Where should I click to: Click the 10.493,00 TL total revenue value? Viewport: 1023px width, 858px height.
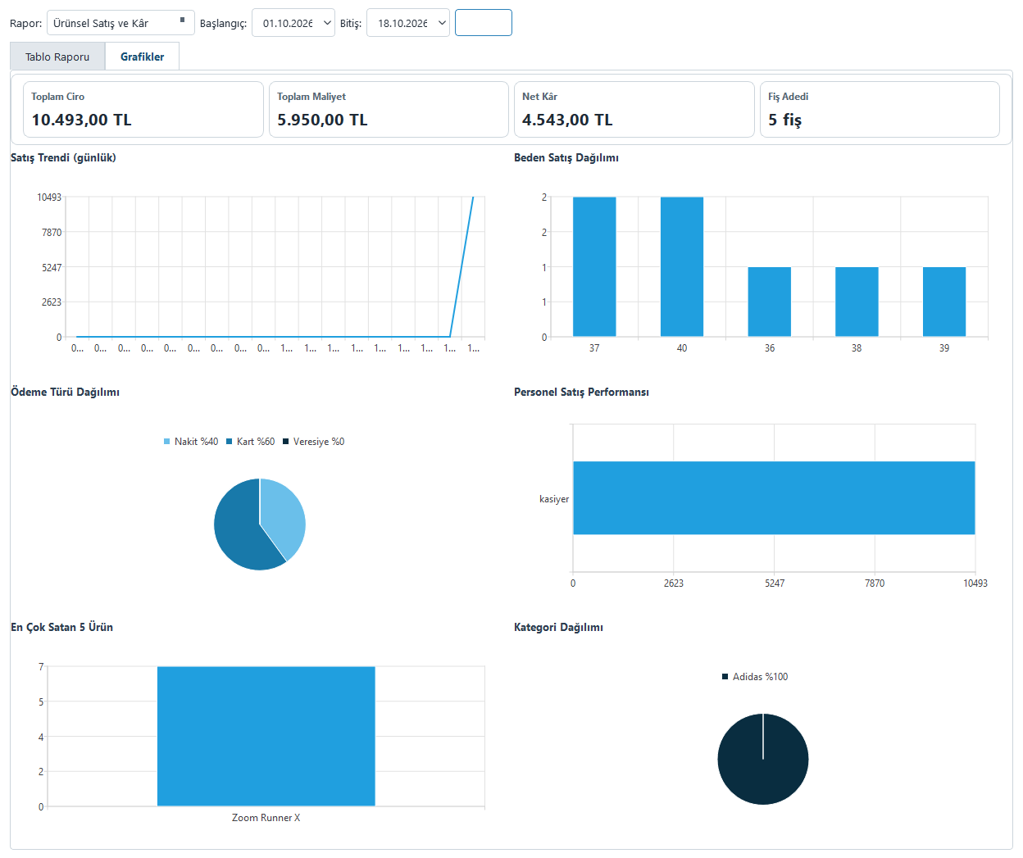tap(82, 120)
